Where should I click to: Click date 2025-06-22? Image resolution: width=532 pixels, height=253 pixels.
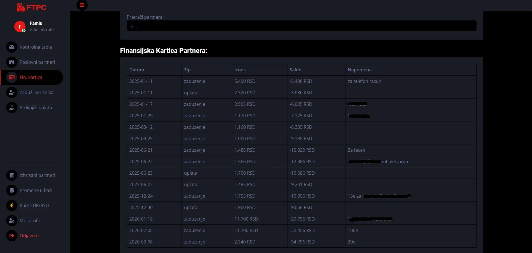[141, 161]
